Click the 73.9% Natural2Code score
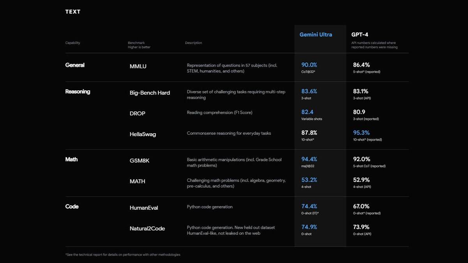Screen dimensions: 468x263 (x=362, y=227)
